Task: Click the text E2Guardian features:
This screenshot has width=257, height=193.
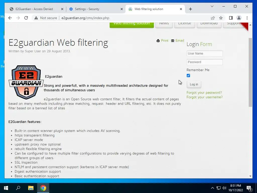Action: pyautogui.click(x=25, y=122)
